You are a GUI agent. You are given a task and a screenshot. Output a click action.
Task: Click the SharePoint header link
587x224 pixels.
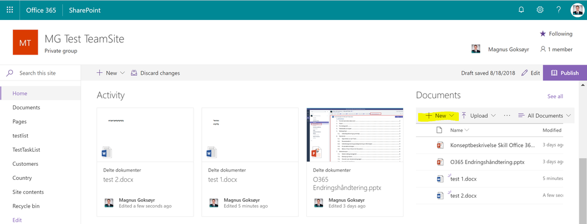(85, 10)
